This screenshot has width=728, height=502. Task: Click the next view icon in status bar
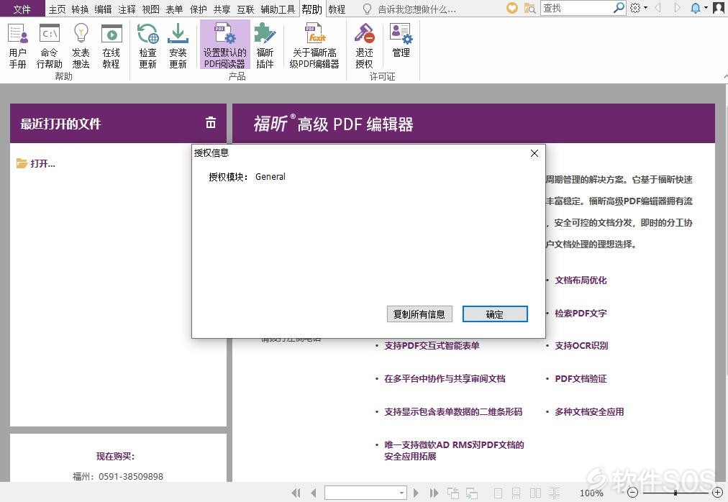(472, 493)
